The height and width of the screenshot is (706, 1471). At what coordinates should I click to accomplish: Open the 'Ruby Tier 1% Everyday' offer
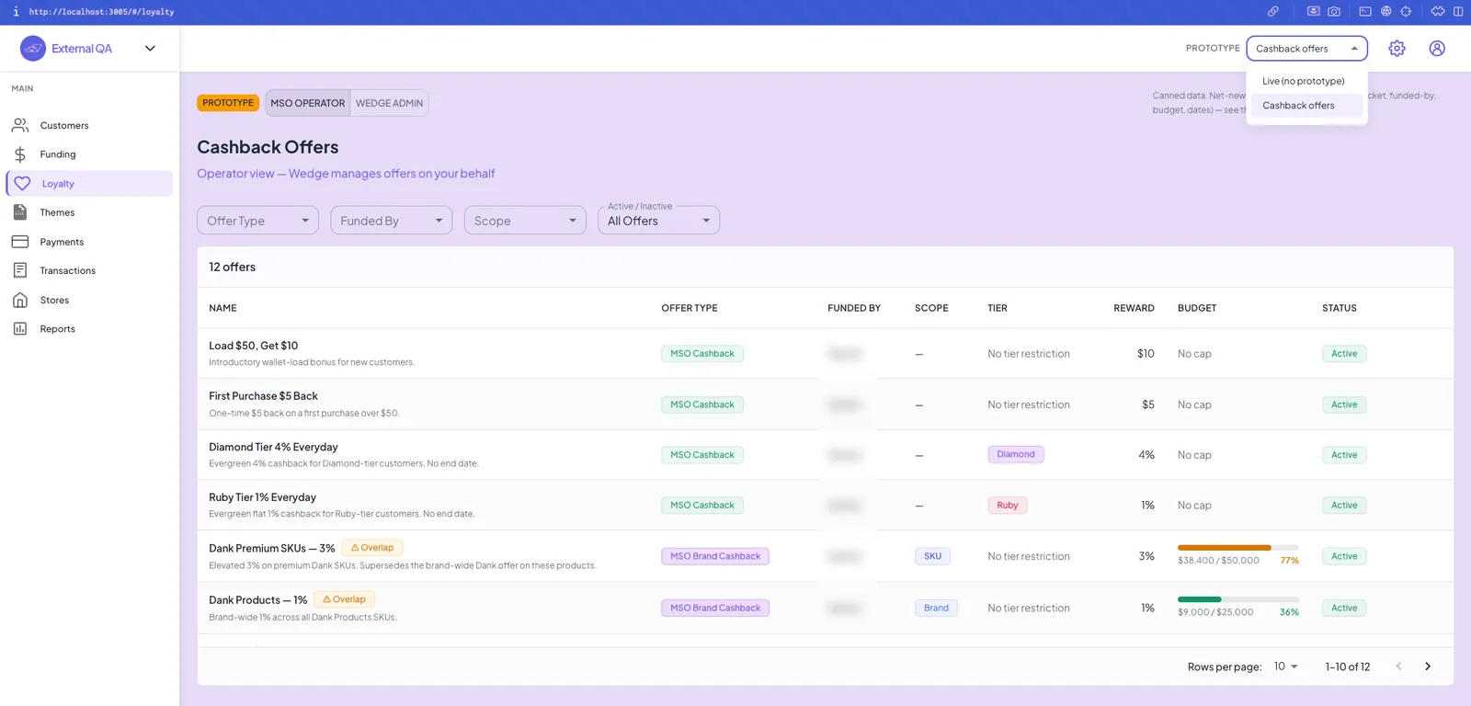pos(262,497)
